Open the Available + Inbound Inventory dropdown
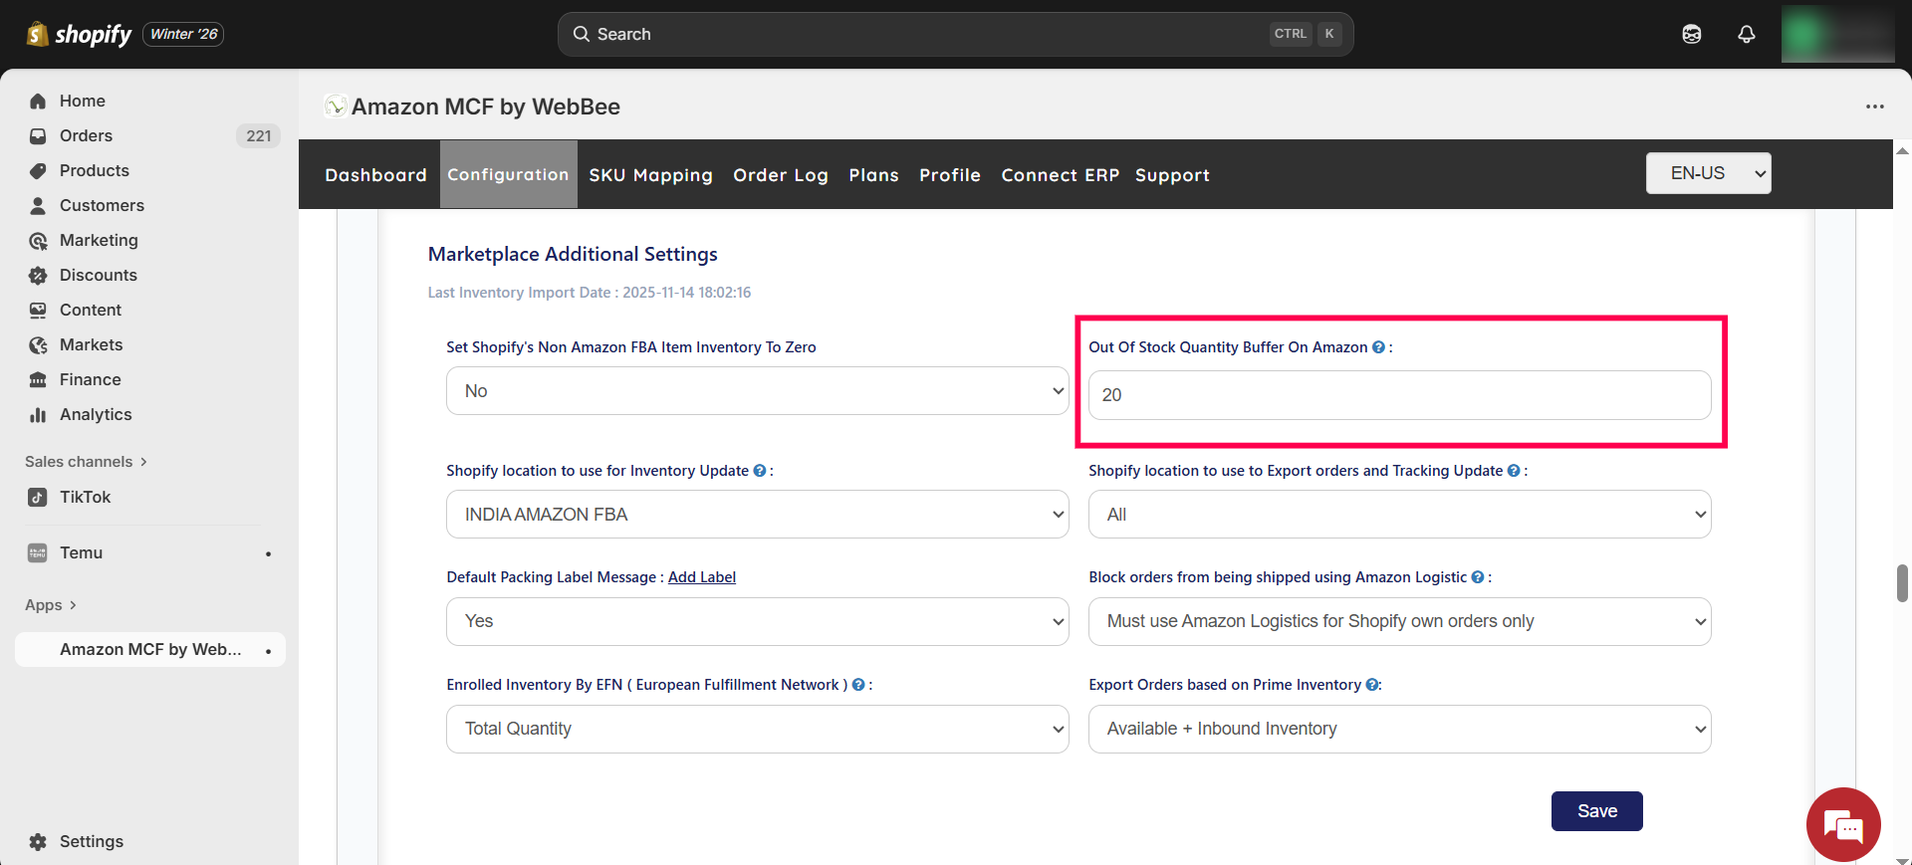 tap(1399, 729)
